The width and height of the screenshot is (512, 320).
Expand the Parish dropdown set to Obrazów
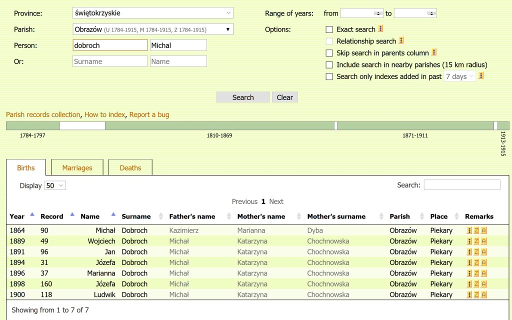(153, 29)
